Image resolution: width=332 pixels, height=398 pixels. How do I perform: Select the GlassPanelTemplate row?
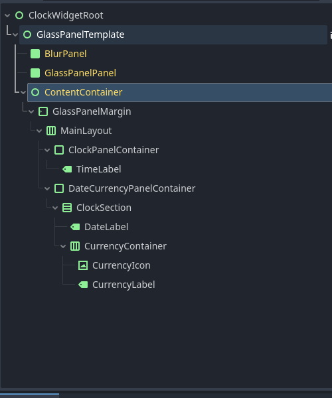173,34
